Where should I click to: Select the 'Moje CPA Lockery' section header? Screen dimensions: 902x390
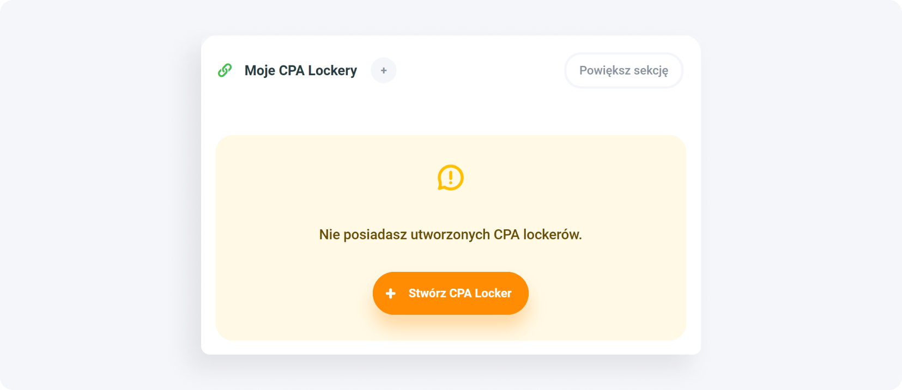pyautogui.click(x=301, y=70)
